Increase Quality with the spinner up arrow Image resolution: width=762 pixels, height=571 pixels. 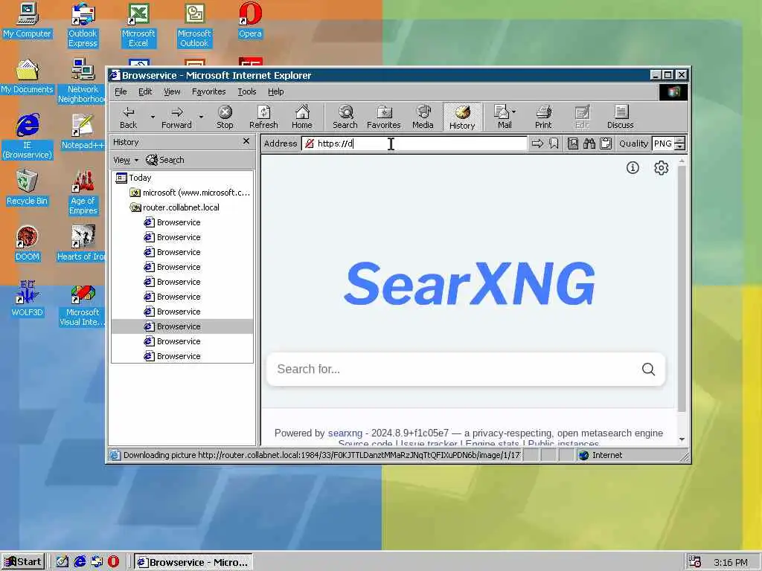coord(680,140)
